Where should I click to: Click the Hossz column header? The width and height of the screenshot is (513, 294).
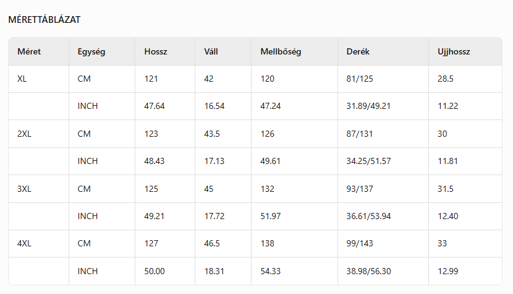pos(156,52)
